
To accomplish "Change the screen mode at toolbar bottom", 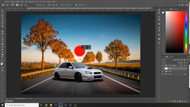I will [x=2, y=70].
